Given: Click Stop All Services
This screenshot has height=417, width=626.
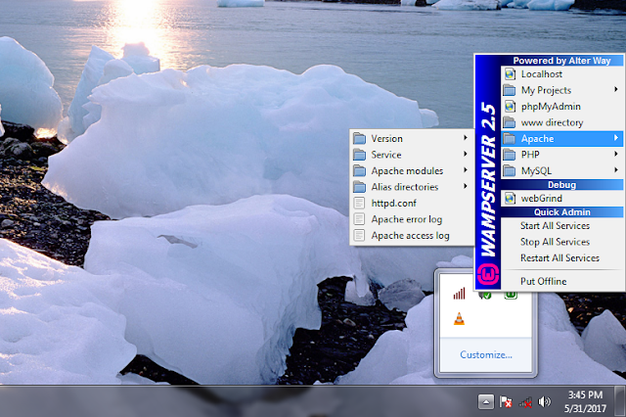Looking at the screenshot, I should (562, 242).
